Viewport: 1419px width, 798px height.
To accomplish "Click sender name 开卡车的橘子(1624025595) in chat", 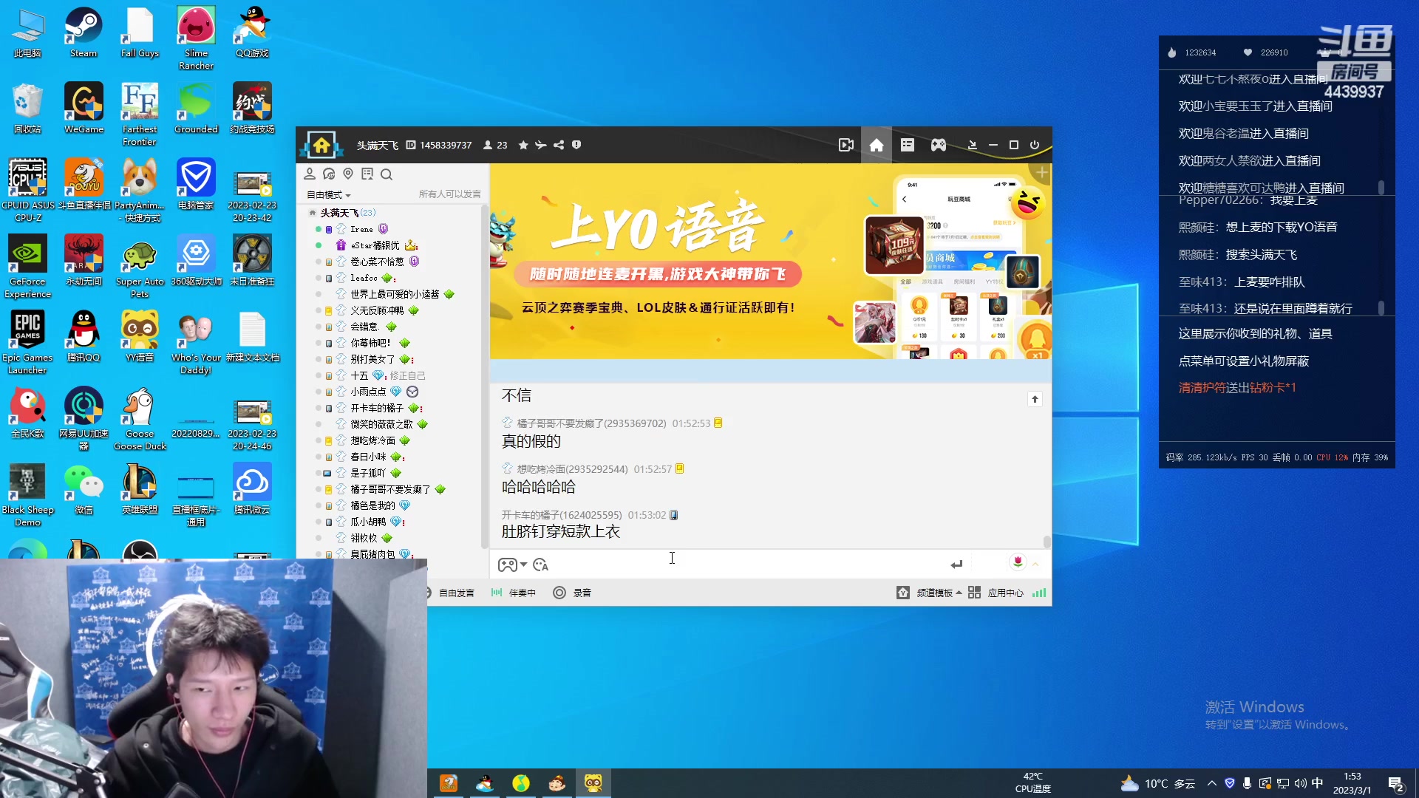I will click(562, 515).
